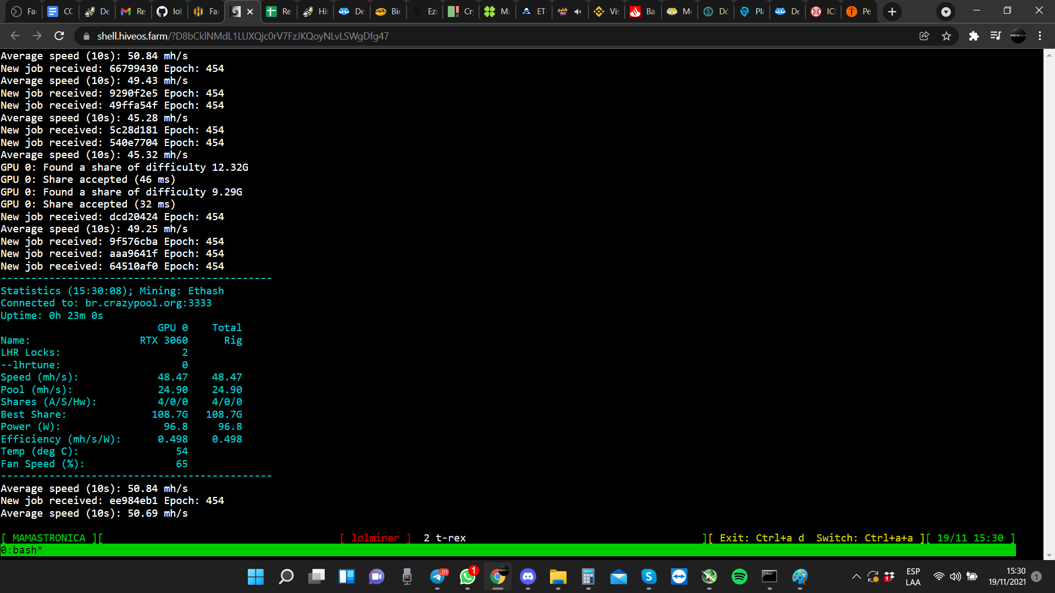Screen dimensions: 1055x593
Task: Reload the HiveOS shell page
Action: pos(59,36)
